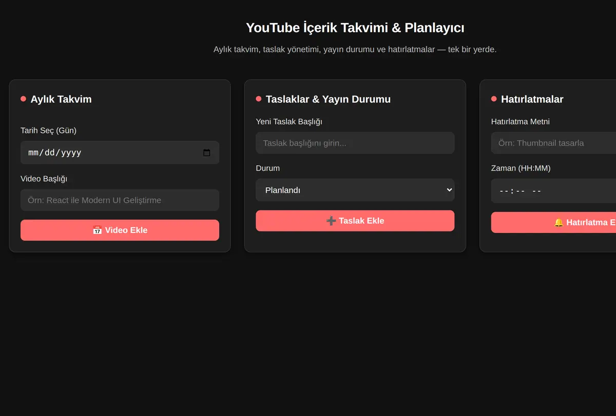Focus the Yeni Taslak Başlığı input
This screenshot has height=416, width=616.
click(355, 143)
